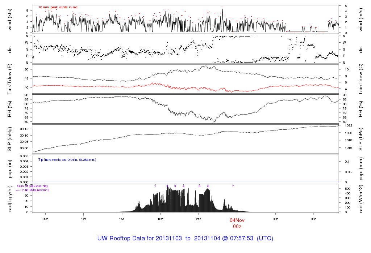Click the '12z' time axis label

point(84,219)
